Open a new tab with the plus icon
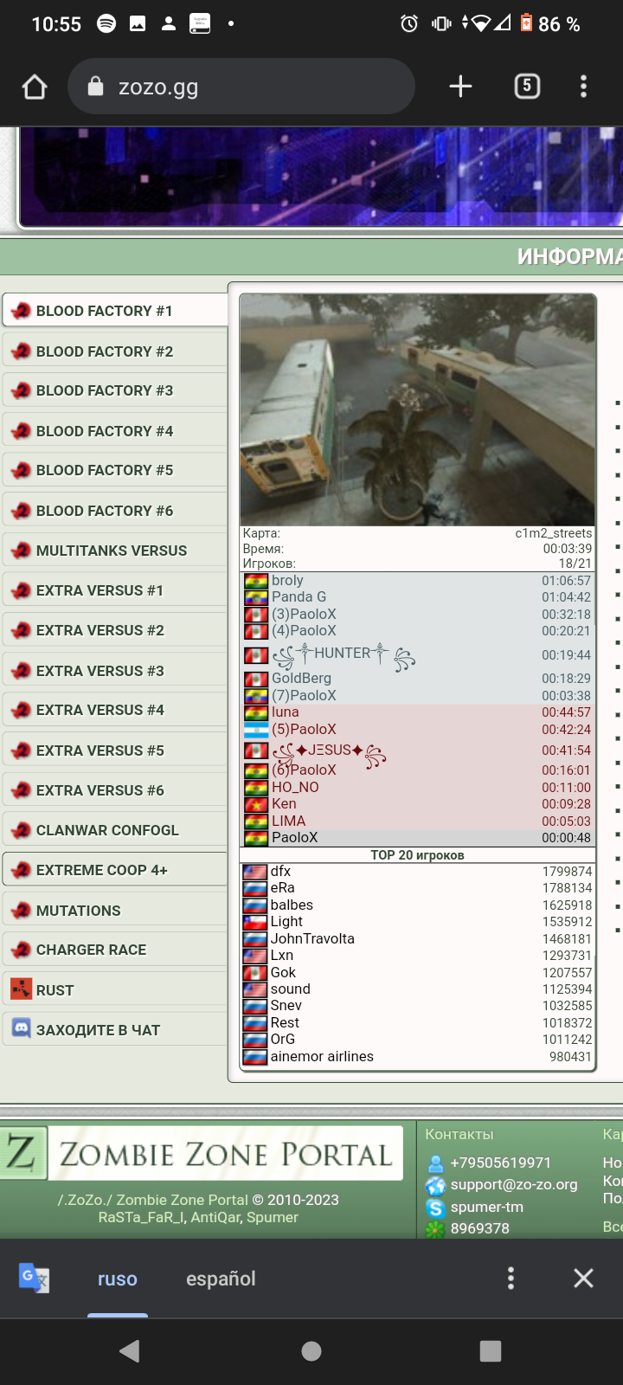Screen dimensions: 623x1385 (x=460, y=86)
